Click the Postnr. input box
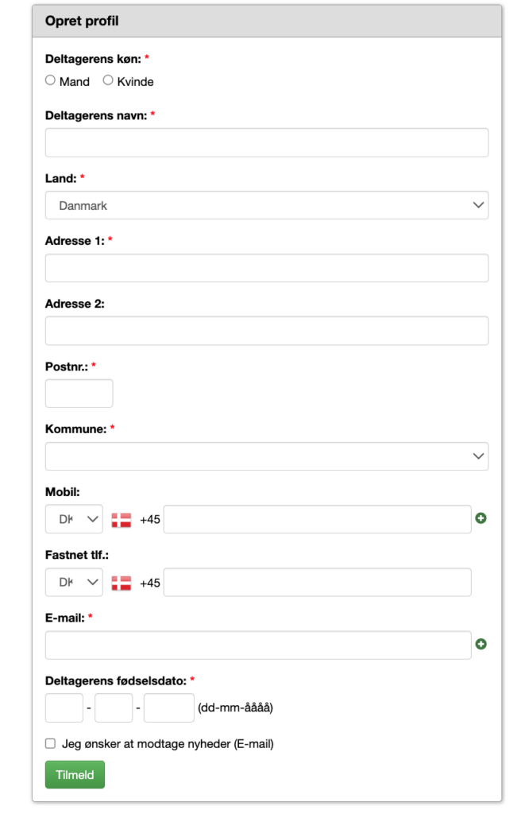 (79, 393)
